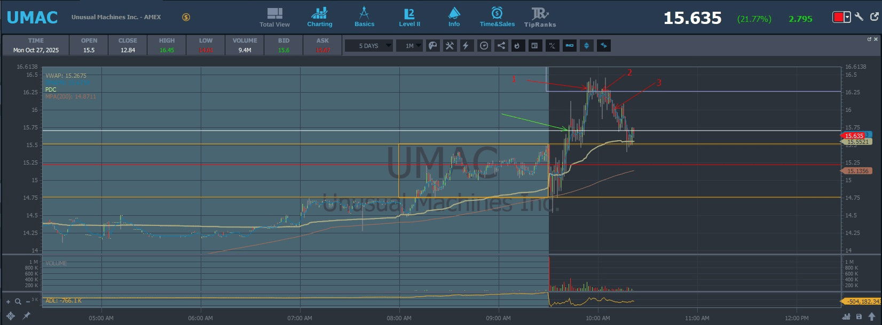Click the (21.77%) percent change value
This screenshot has width=882, height=325.
click(x=754, y=19)
